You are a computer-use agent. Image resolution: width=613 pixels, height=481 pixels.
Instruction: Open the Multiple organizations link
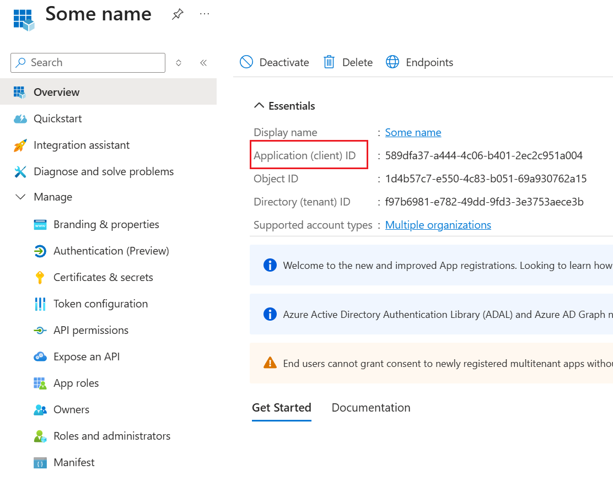point(438,225)
